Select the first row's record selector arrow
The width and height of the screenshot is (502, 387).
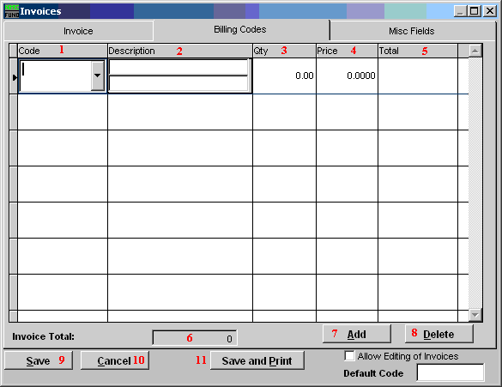14,77
